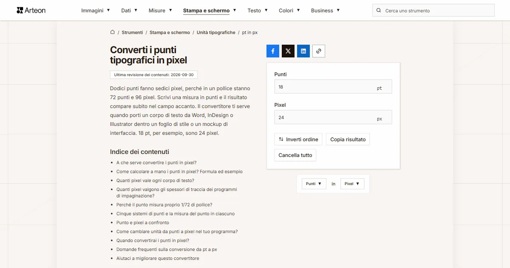Click the search magnifier icon
Screen dimensions: 510x268
click(379, 11)
